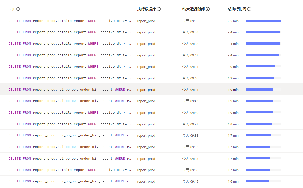Image resolution: width=303 pixels, height=188 pixels.
Task: Click the 执行数据库 column header label
Action: pyautogui.click(x=146, y=9)
